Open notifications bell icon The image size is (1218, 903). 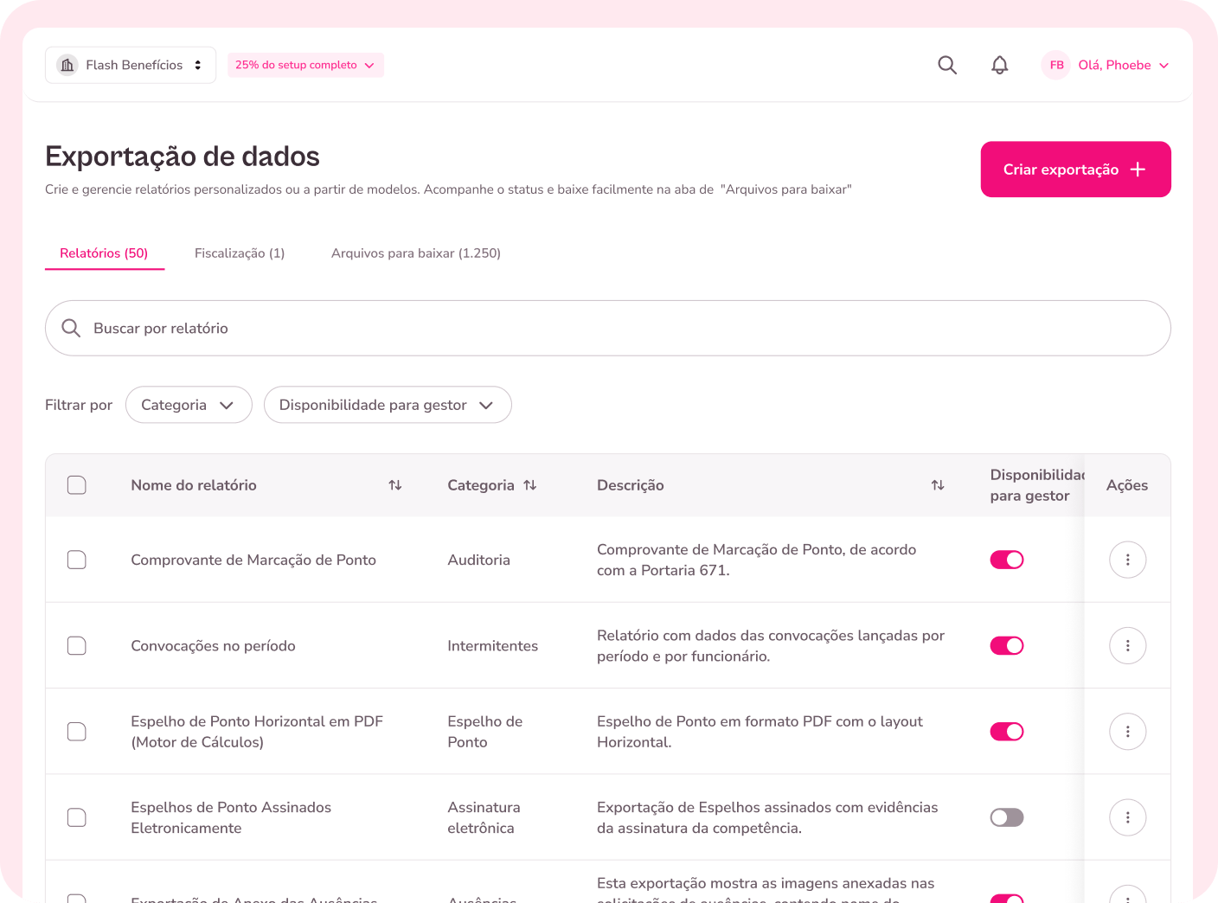click(999, 65)
